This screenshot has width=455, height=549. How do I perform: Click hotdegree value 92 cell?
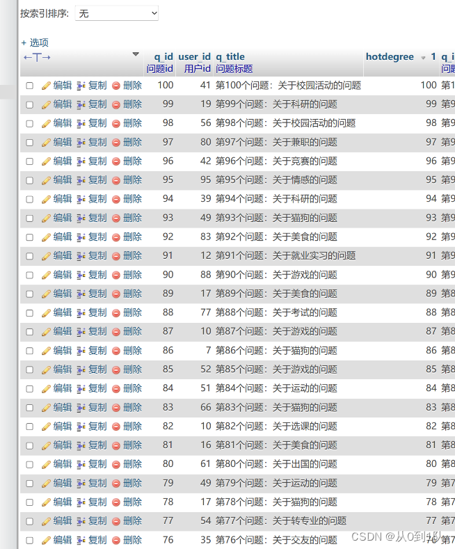click(x=431, y=237)
